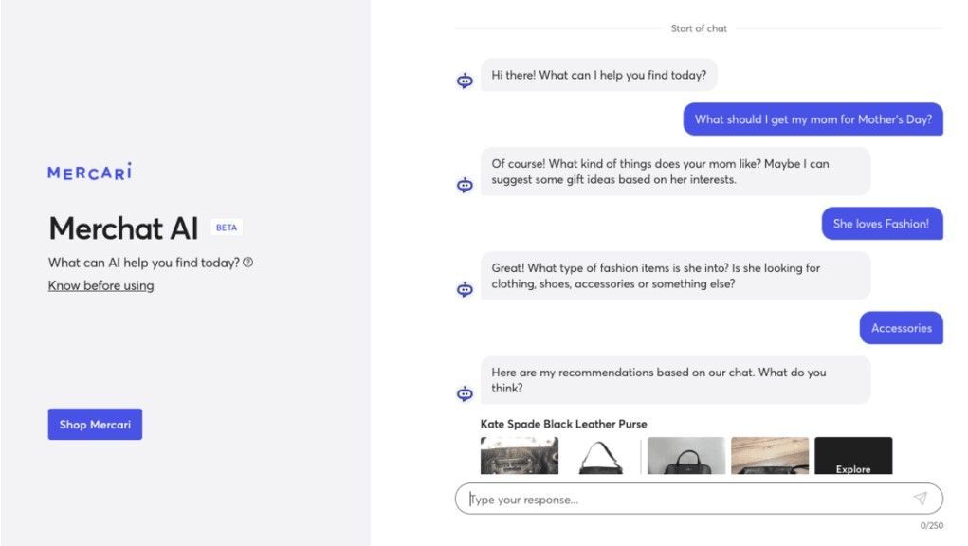Click the "Hi there! What can I help" message

(x=599, y=75)
